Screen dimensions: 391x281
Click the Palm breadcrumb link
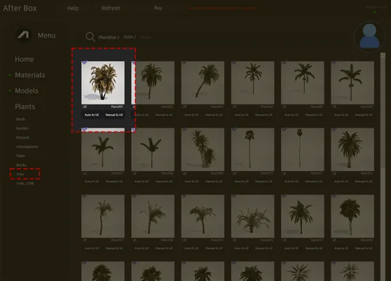pos(130,37)
